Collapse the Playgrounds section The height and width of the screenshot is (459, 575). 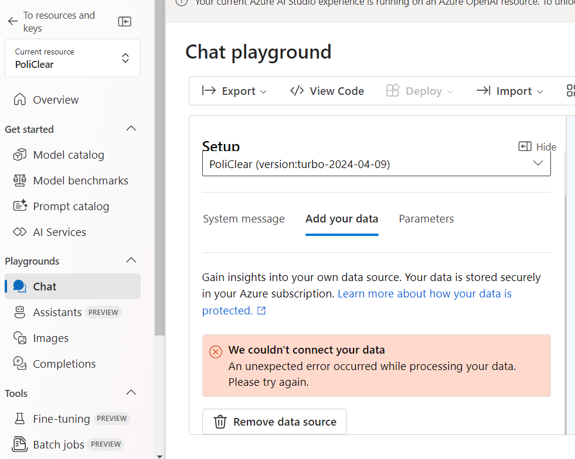click(x=131, y=261)
